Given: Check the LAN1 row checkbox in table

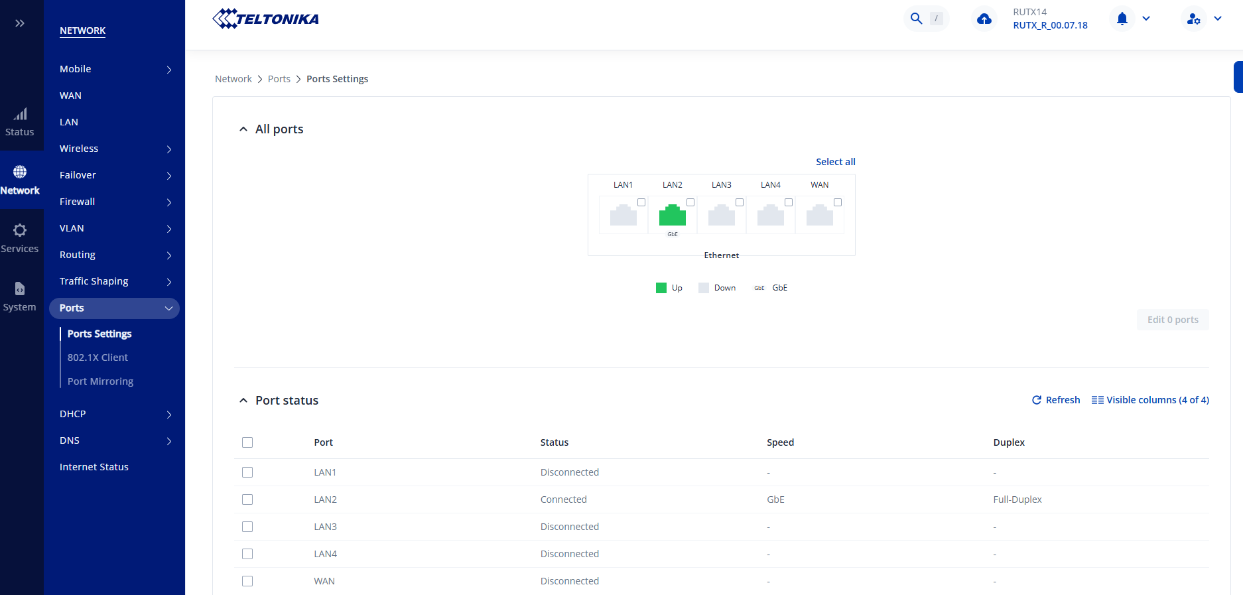Looking at the screenshot, I should point(247,472).
